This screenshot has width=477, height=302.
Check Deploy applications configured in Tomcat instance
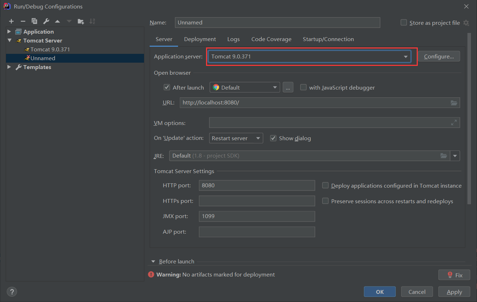tap(325, 185)
